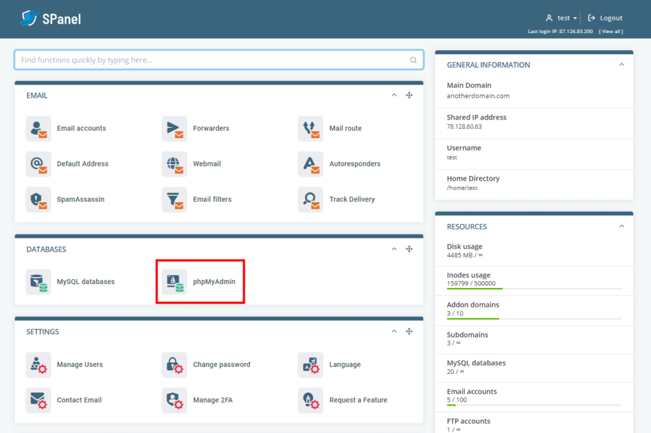The width and height of the screenshot is (651, 433).
Task: Click the Webmail globe icon
Action: [174, 164]
